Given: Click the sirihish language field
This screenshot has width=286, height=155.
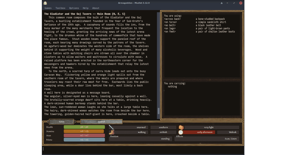Looking at the screenshot, I should 163,132.
